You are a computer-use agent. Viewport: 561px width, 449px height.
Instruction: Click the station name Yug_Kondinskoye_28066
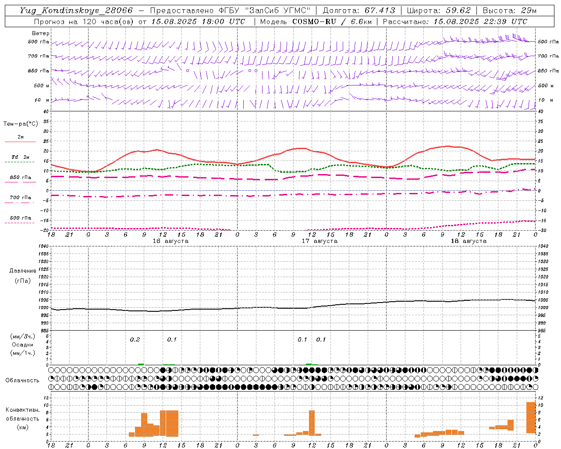[76, 11]
